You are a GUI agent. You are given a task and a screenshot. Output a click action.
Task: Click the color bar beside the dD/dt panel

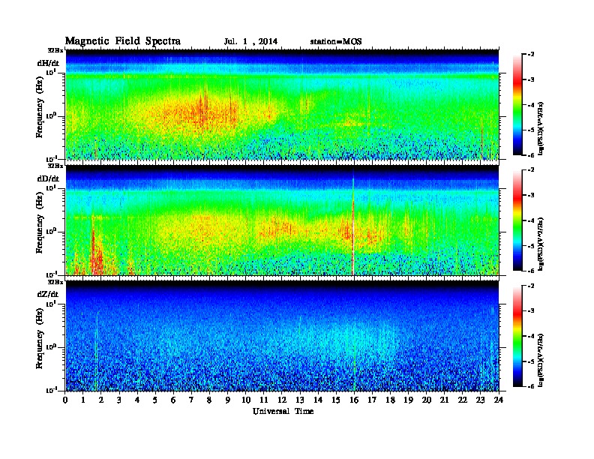click(x=517, y=220)
